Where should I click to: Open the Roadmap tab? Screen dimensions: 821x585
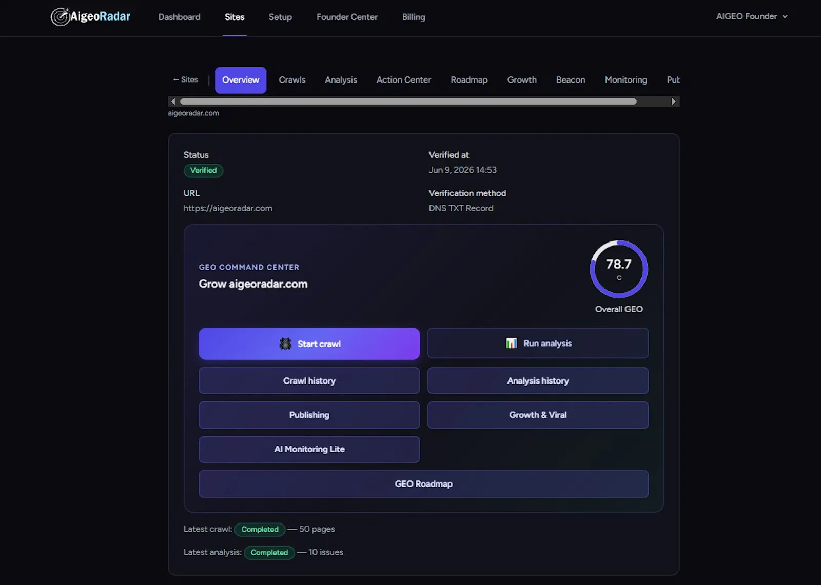469,80
